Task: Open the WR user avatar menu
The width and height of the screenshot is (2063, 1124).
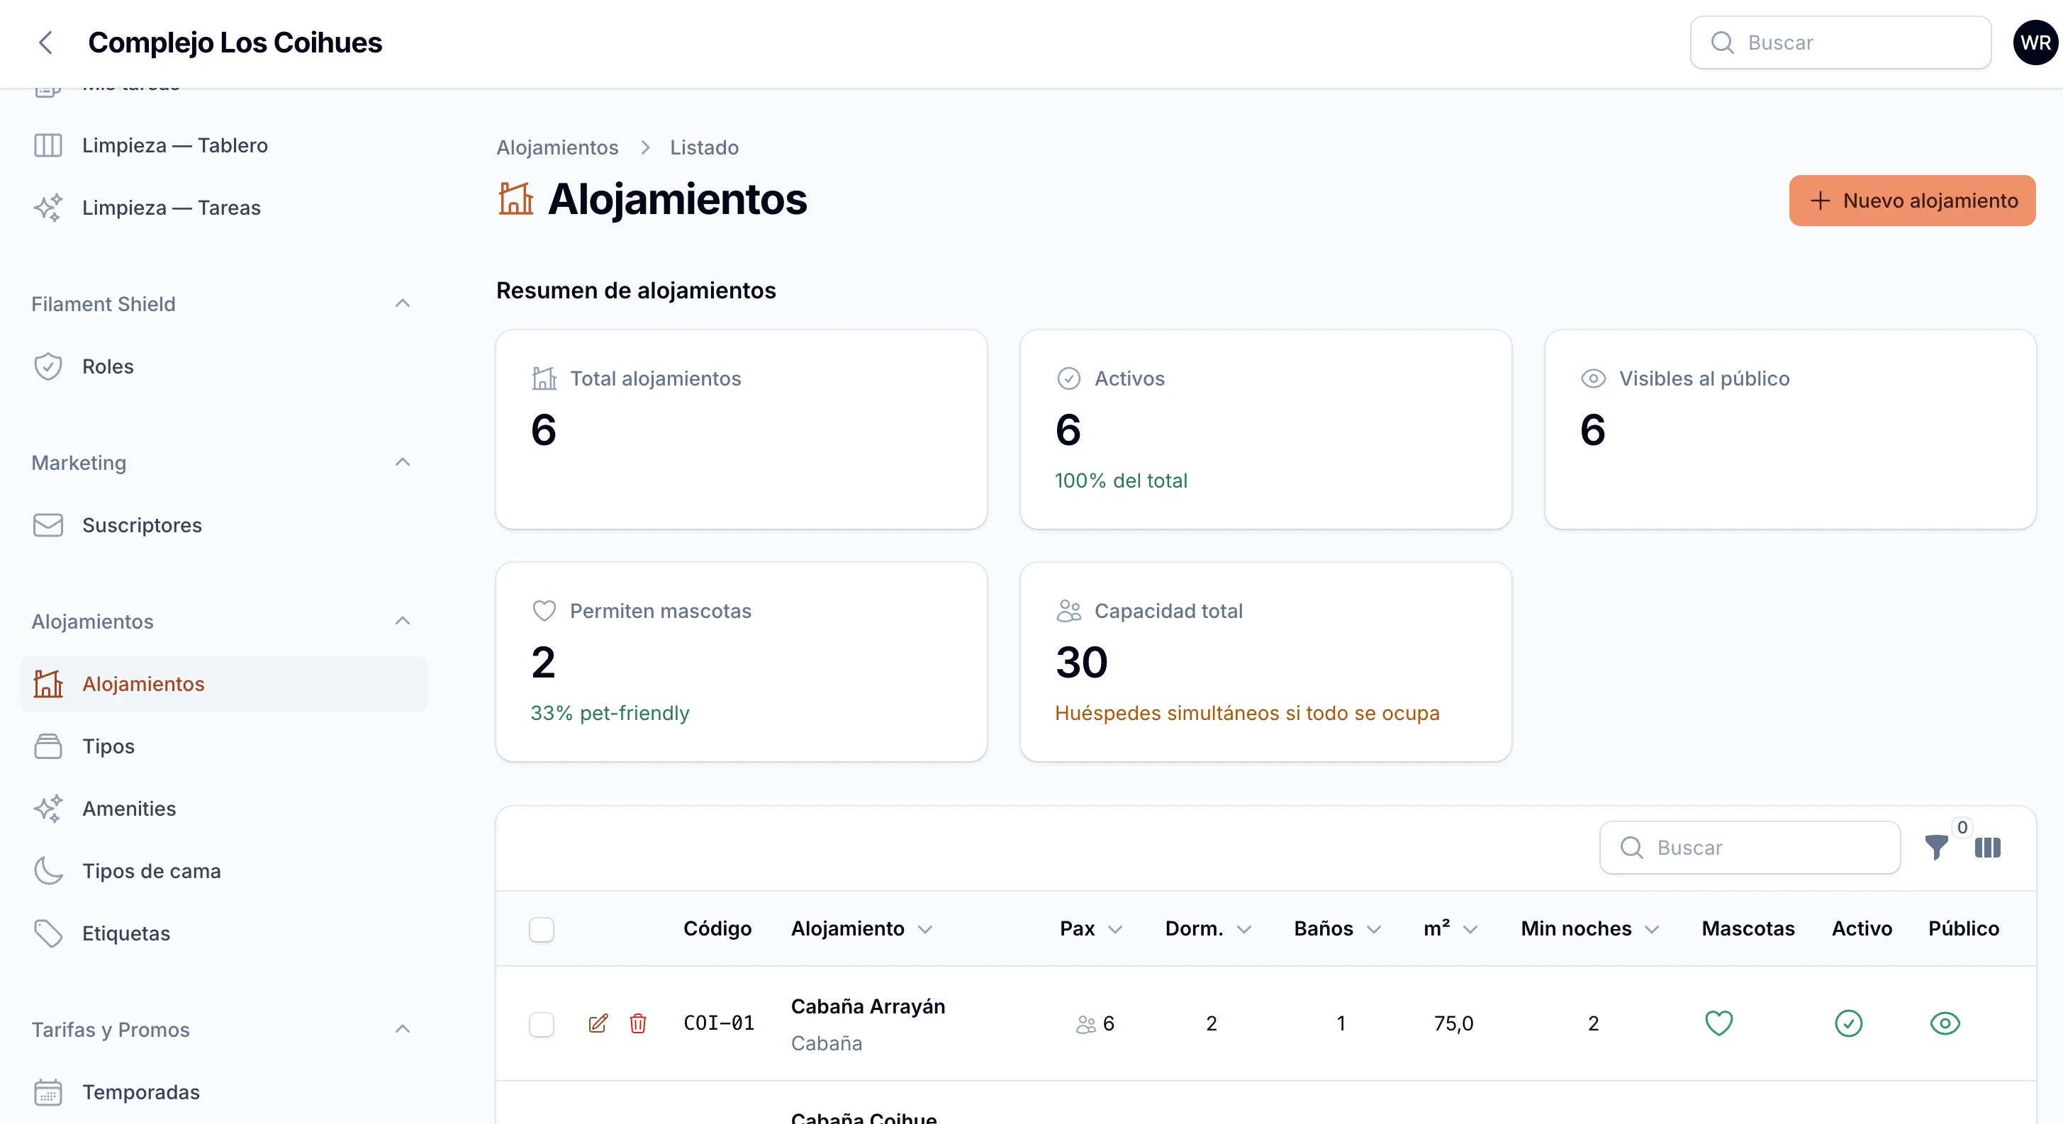Action: [x=2035, y=43]
